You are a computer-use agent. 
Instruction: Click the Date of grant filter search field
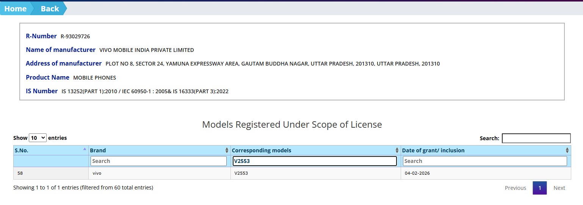click(x=484, y=161)
